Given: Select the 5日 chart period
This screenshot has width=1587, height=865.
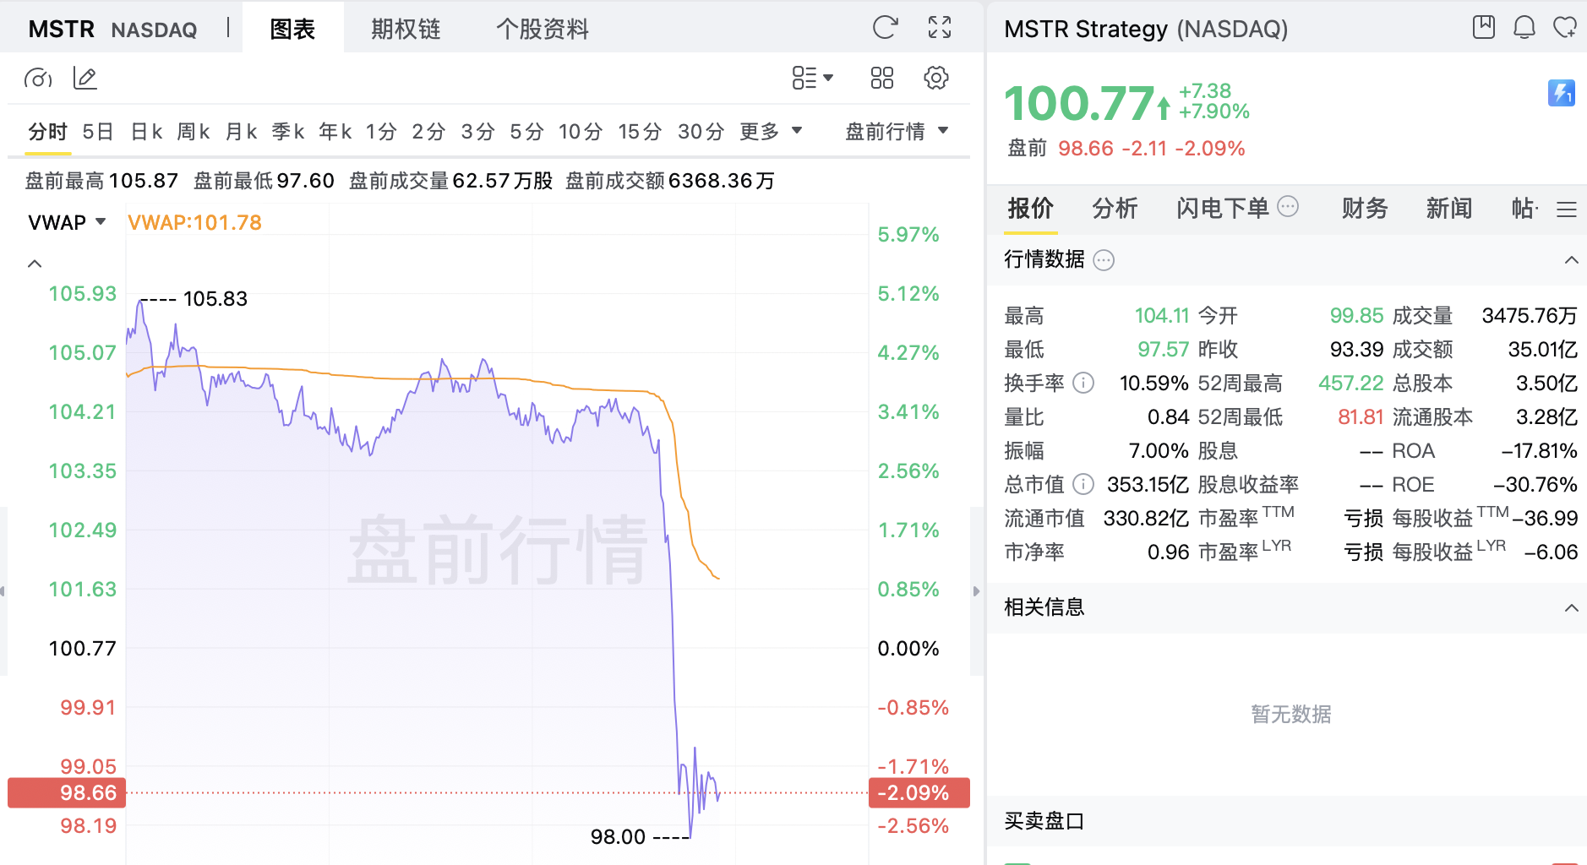Looking at the screenshot, I should coord(98,132).
